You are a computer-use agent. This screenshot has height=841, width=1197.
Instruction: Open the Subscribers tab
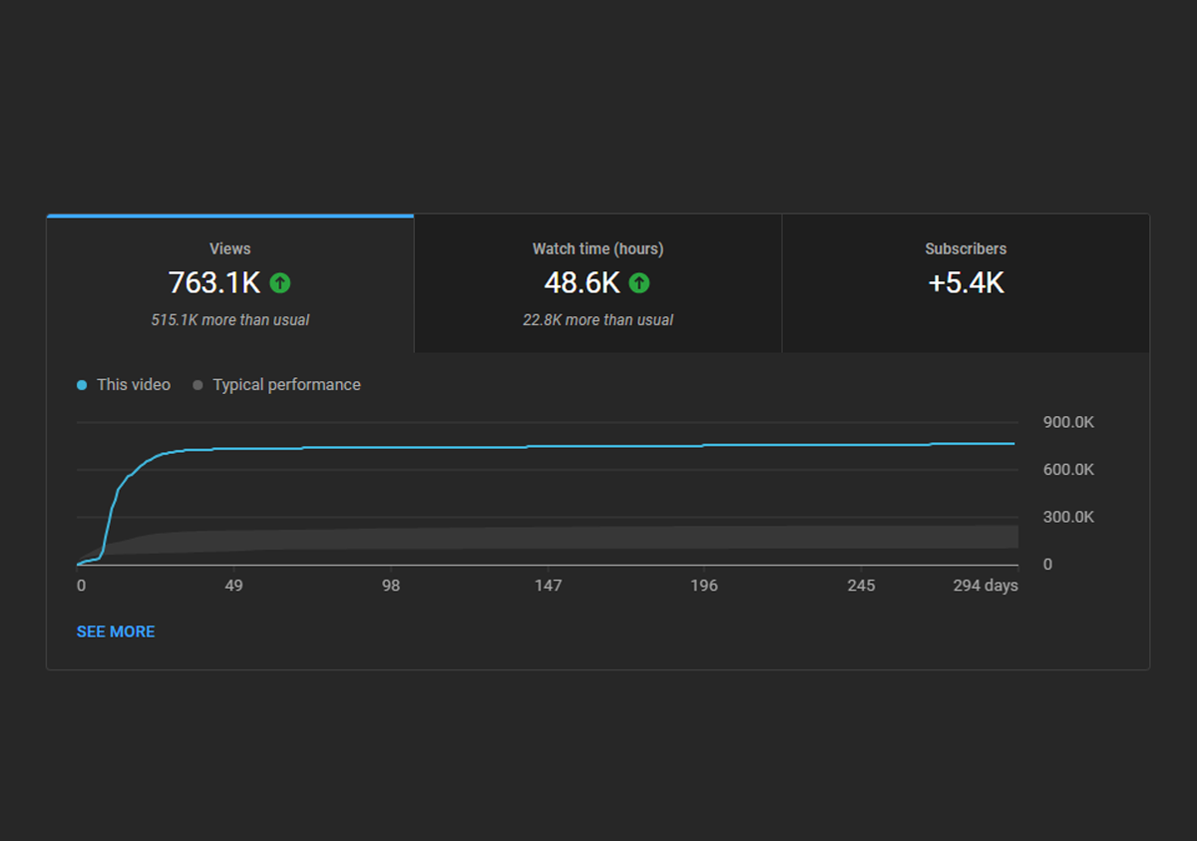(966, 283)
